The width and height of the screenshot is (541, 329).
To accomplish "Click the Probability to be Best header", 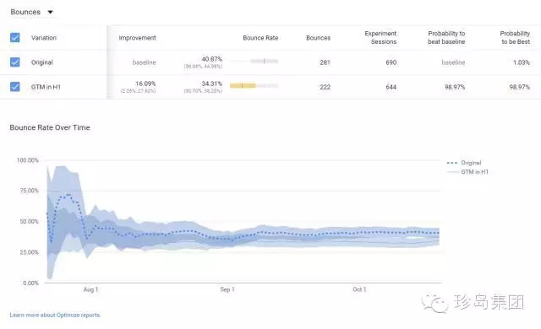I will click(515, 37).
